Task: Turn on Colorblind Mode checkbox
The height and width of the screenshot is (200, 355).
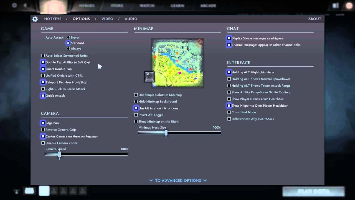Action: tap(229, 112)
